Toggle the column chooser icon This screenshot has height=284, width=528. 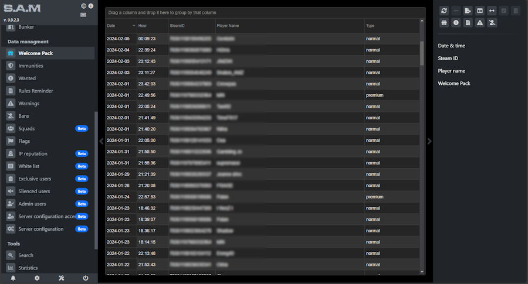480,11
